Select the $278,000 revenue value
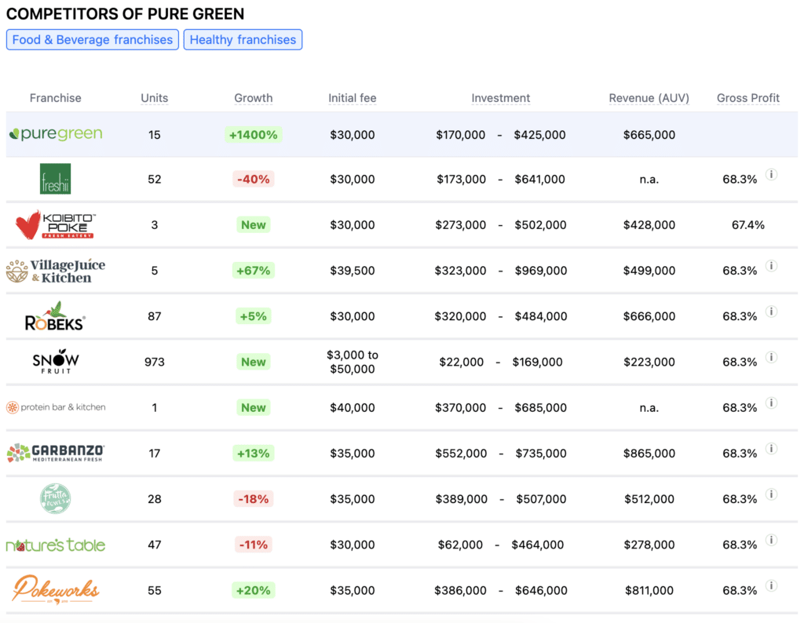The width and height of the screenshot is (804, 623). tap(649, 545)
